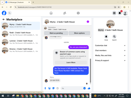Choose a GIF icon
Screen dimensions: 131x98
[x=57, y=88]
